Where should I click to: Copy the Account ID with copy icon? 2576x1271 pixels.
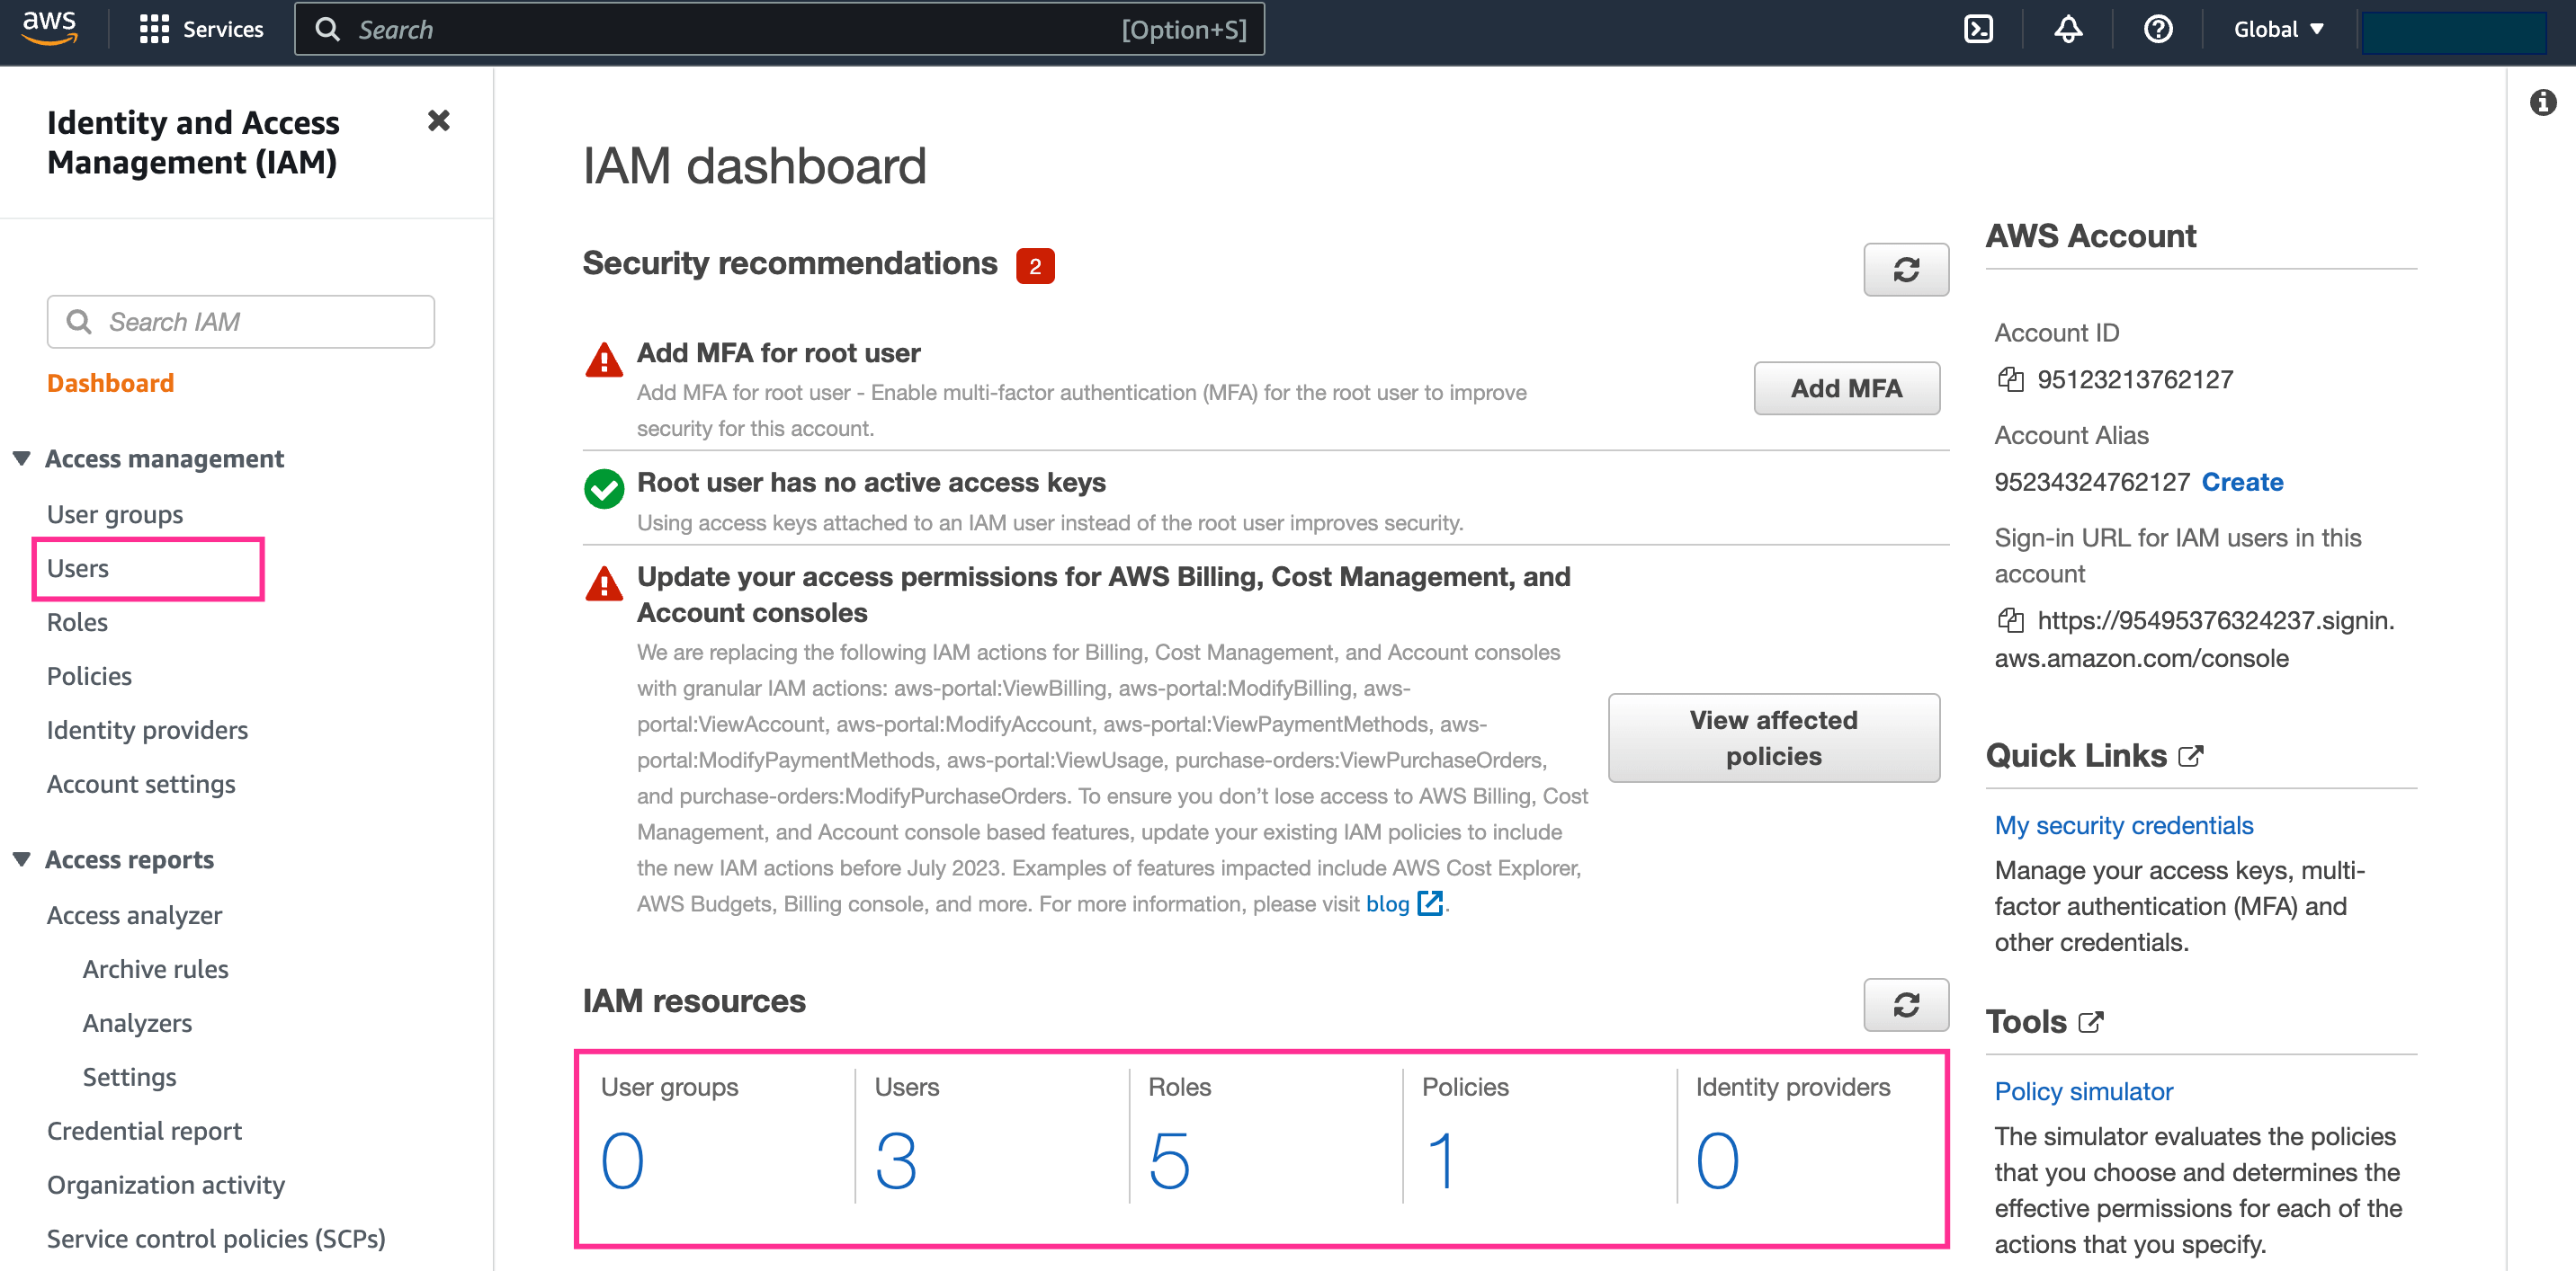2010,379
